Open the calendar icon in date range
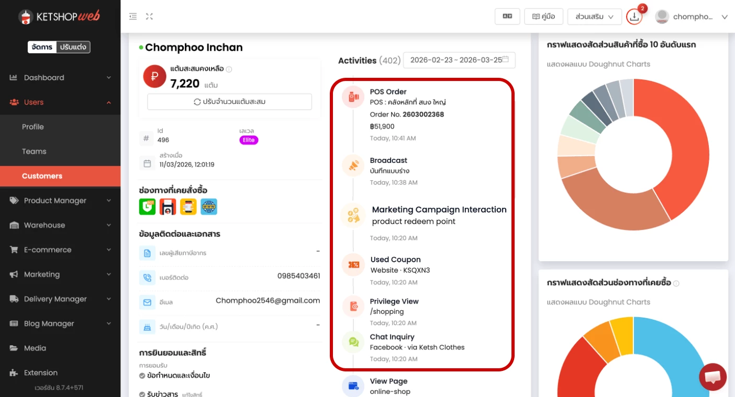This screenshot has width=735, height=397. point(506,60)
